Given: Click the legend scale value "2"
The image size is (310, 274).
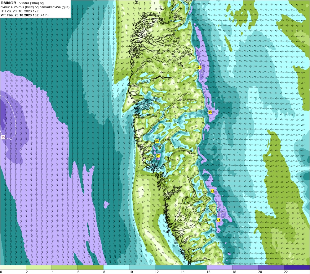Looking at the screenshot, I should [27, 272].
